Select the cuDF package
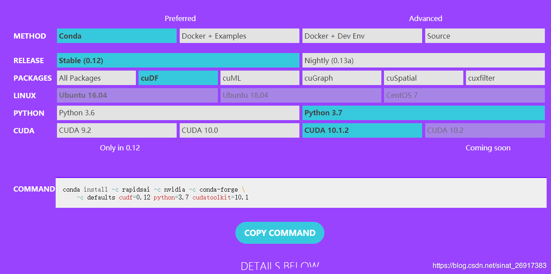Image resolution: width=551 pixels, height=274 pixels. tap(178, 78)
